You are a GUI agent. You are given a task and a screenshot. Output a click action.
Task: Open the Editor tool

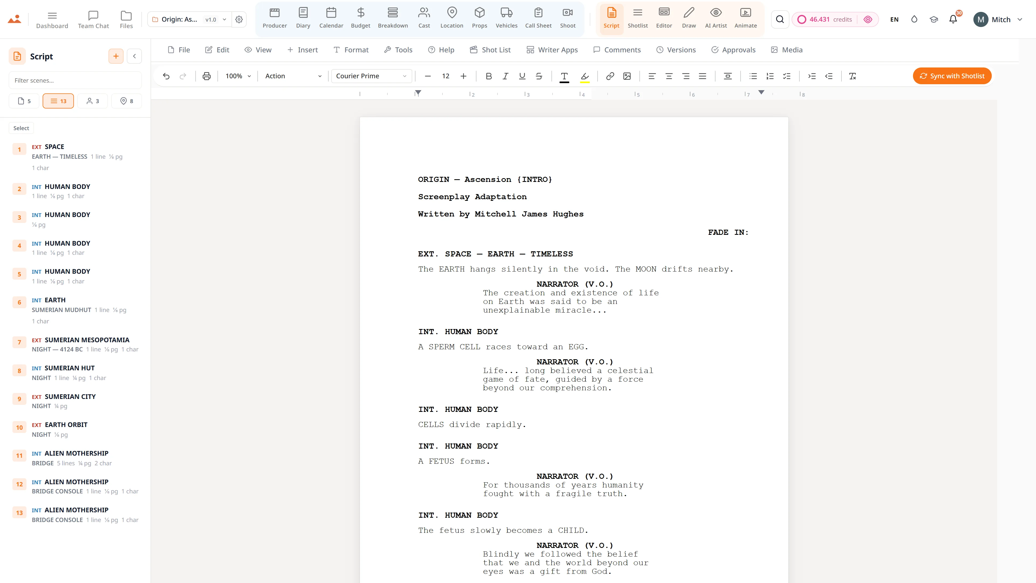pyautogui.click(x=664, y=19)
